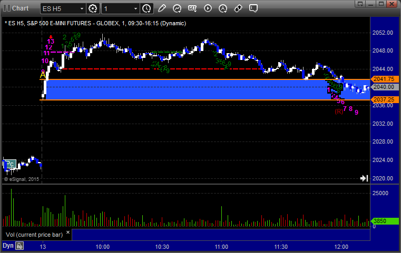
Task: Click the interval clock icon
Action: (146, 8)
